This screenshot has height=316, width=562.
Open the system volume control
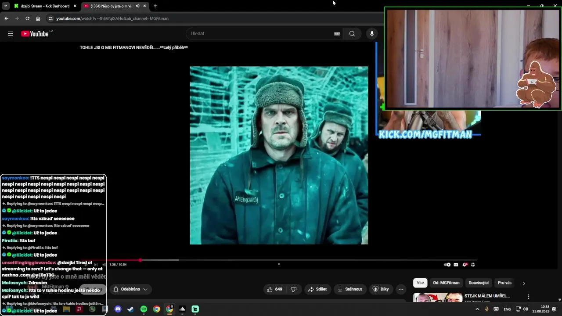[x=526, y=309]
